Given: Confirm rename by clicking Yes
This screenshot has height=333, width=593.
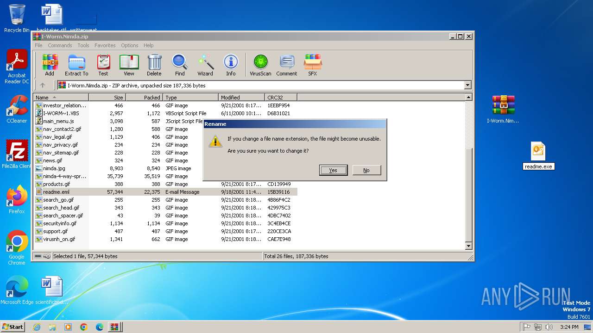Looking at the screenshot, I should point(333,170).
